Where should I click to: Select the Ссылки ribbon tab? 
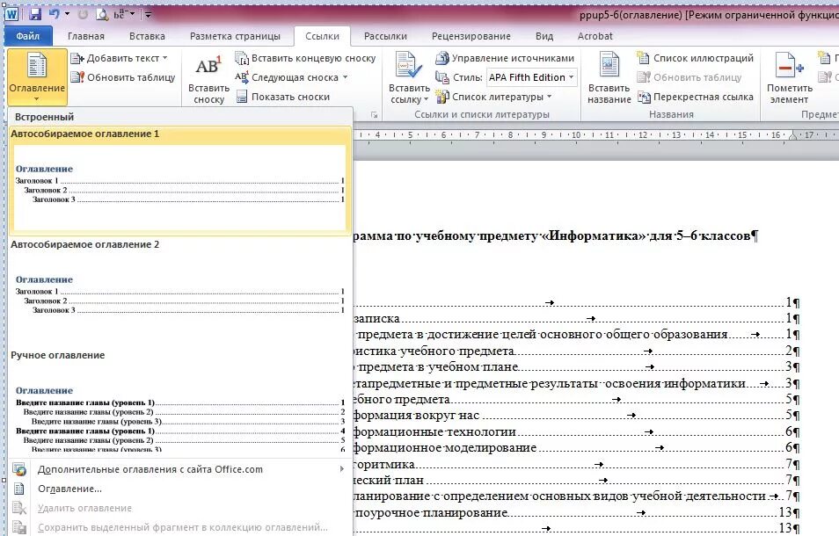pos(322,36)
